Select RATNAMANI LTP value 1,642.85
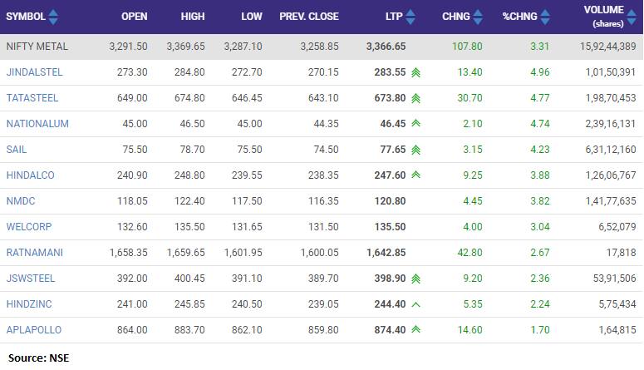The height and width of the screenshot is (370, 644). click(x=386, y=253)
